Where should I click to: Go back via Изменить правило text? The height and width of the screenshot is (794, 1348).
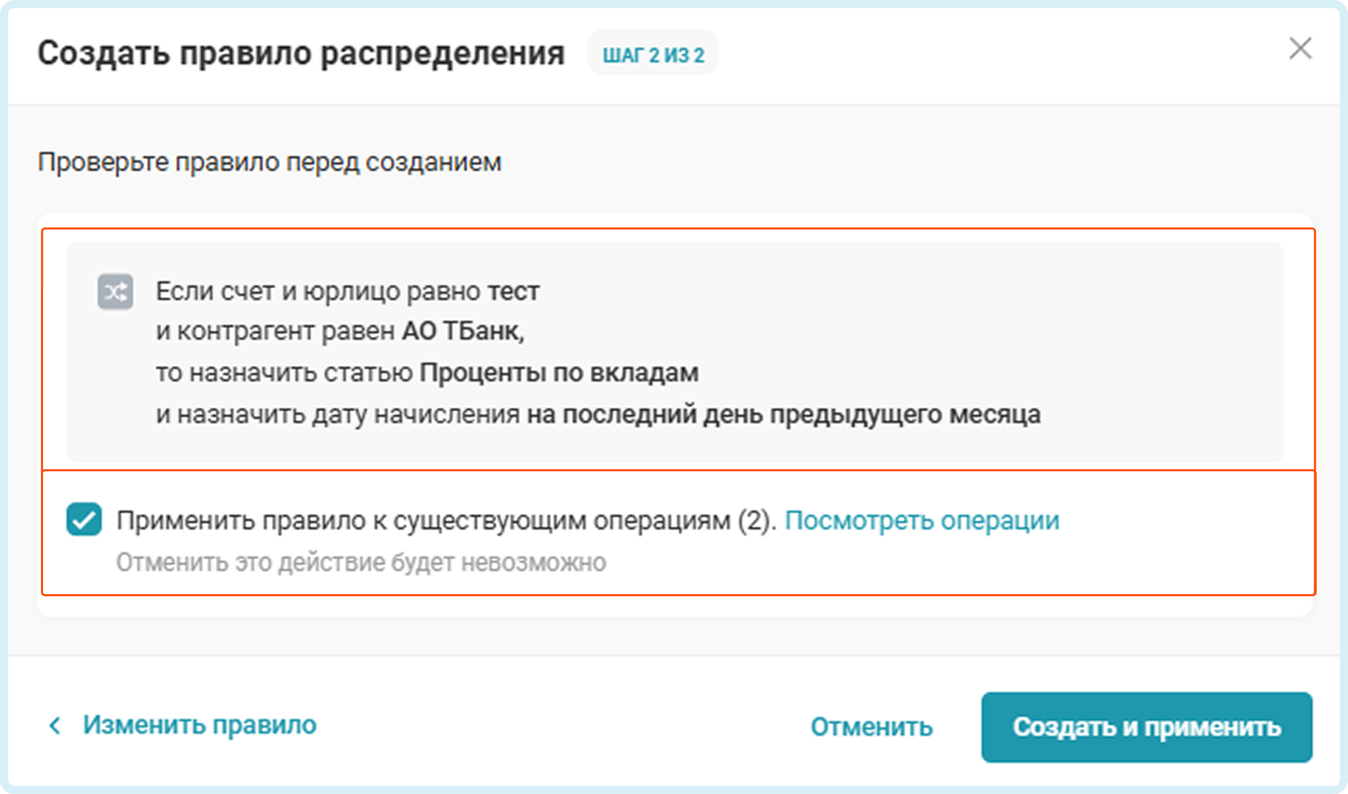point(200,725)
